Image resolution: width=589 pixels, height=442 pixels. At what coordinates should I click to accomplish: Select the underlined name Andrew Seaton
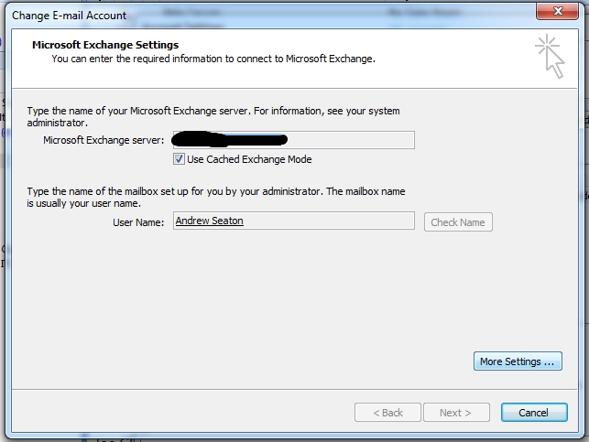tap(209, 221)
